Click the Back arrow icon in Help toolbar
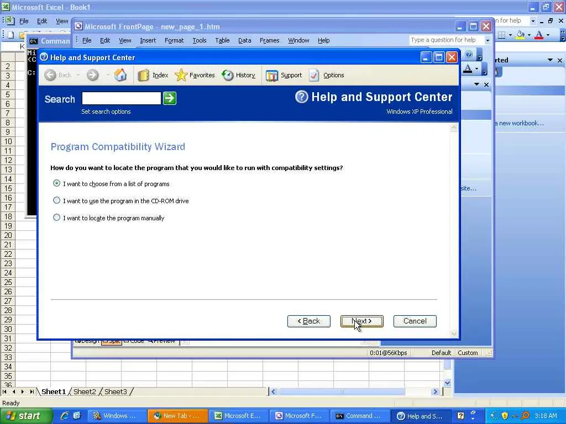Image resolution: width=566 pixels, height=424 pixels. click(x=50, y=75)
